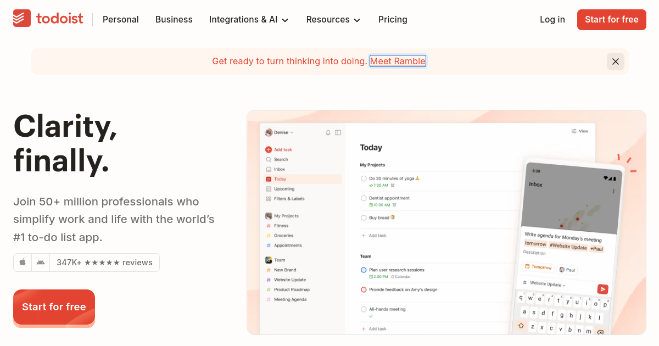
Task: Tap the shift key on phone keyboard
Action: tap(521, 325)
